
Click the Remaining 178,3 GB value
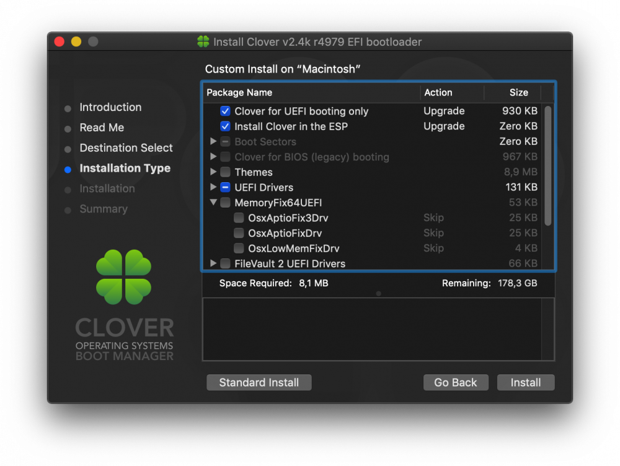coord(517,283)
